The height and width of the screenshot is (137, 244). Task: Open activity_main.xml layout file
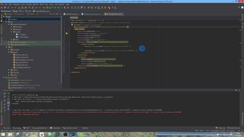tap(20, 55)
